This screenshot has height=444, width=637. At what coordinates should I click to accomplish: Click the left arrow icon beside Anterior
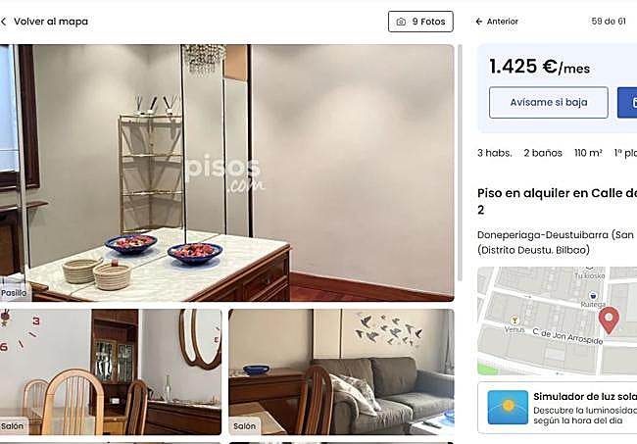point(479,22)
